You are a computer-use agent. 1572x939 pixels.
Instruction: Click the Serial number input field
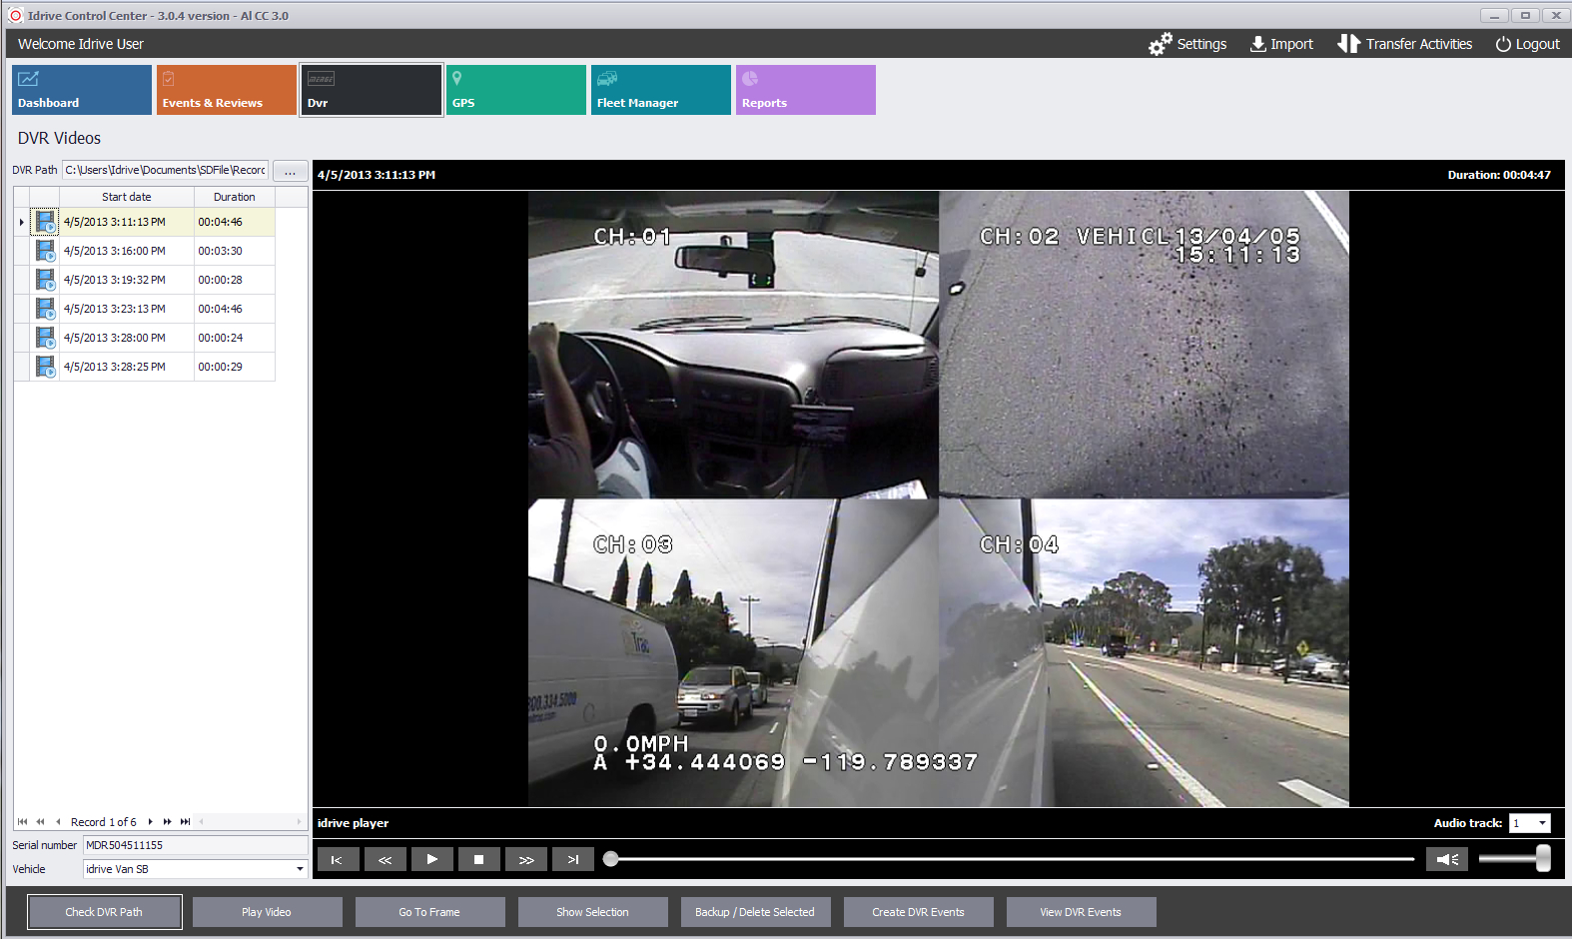pos(194,845)
